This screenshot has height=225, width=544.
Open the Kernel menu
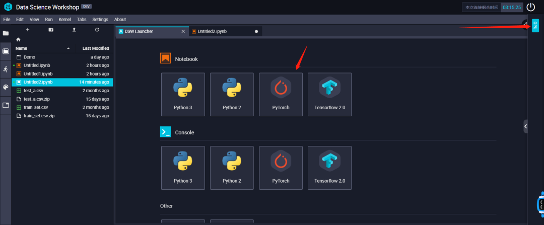click(x=65, y=20)
